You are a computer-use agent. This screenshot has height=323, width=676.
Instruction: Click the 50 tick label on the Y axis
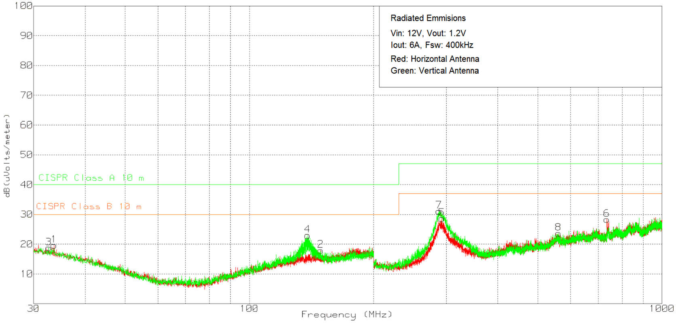[26, 155]
